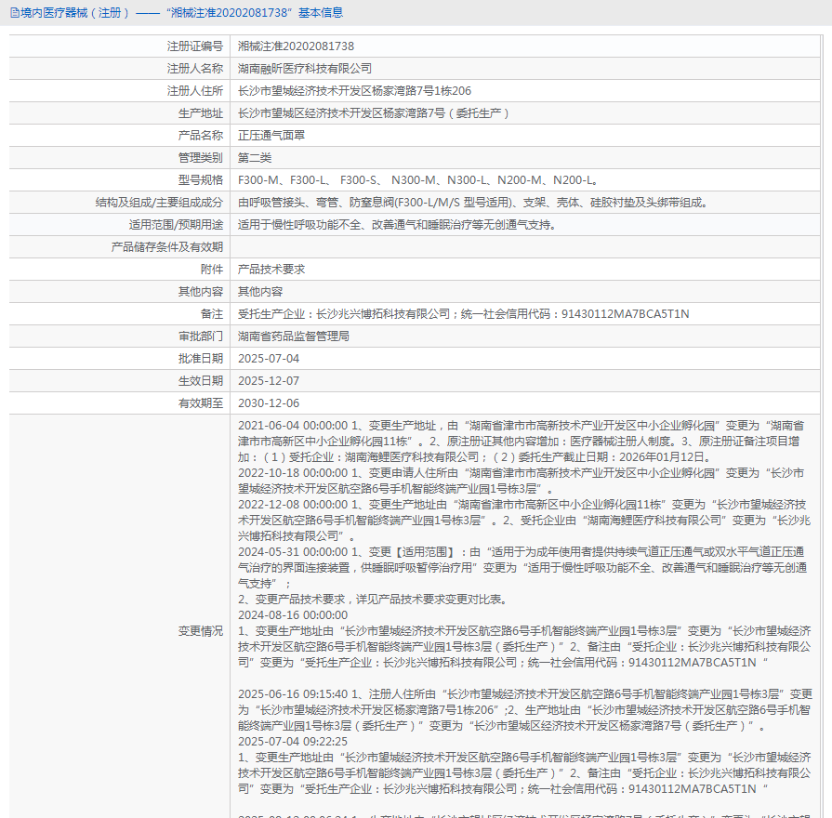
Task: Click the 备注 text starting 受托生产企业
Action: [463, 313]
